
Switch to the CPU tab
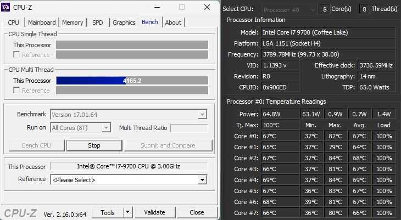pyautogui.click(x=13, y=22)
